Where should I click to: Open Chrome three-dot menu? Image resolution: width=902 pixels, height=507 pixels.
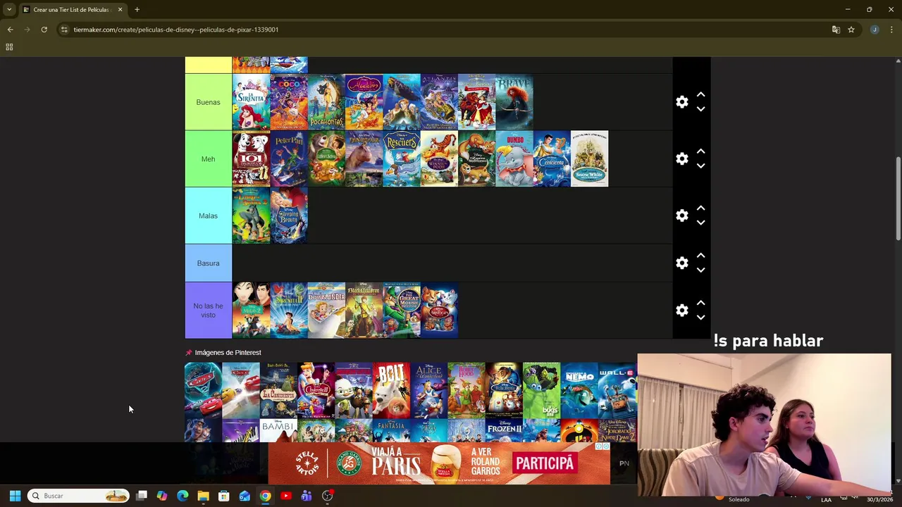tap(892, 30)
